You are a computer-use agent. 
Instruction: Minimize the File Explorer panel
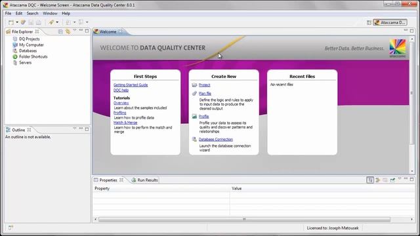[81, 31]
